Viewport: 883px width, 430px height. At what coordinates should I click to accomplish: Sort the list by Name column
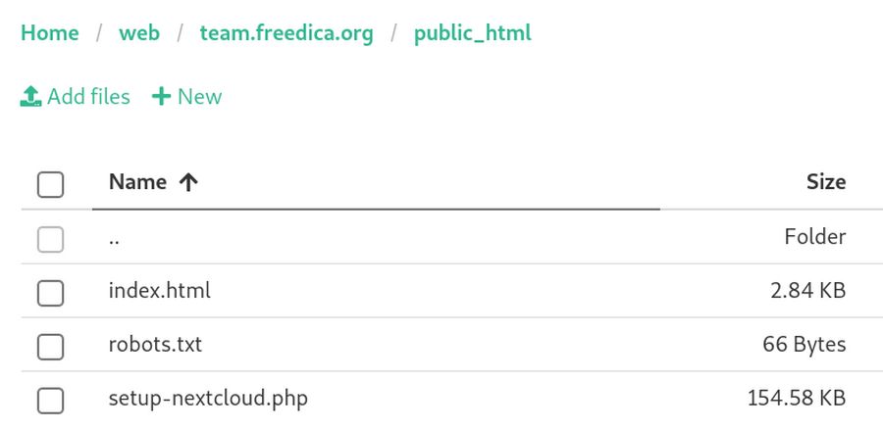coord(137,182)
